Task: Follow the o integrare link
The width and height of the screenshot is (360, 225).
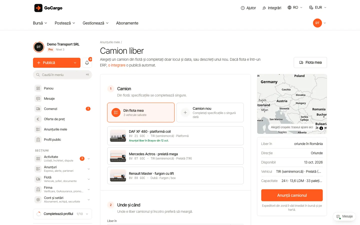Action: [117, 65]
